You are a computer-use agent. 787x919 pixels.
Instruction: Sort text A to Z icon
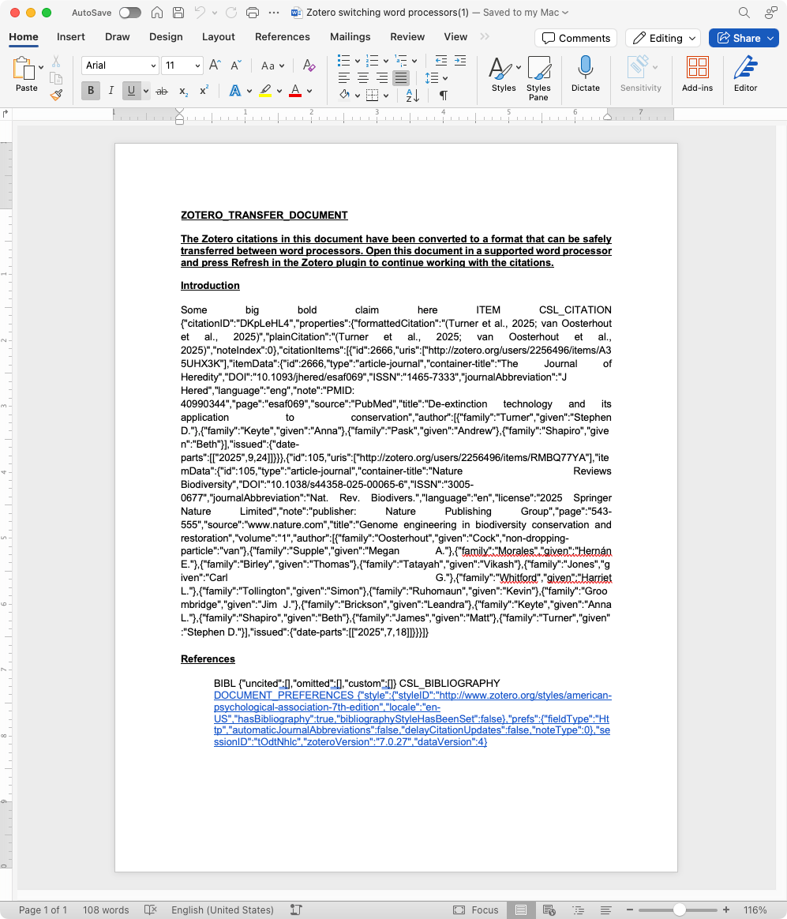tap(413, 95)
